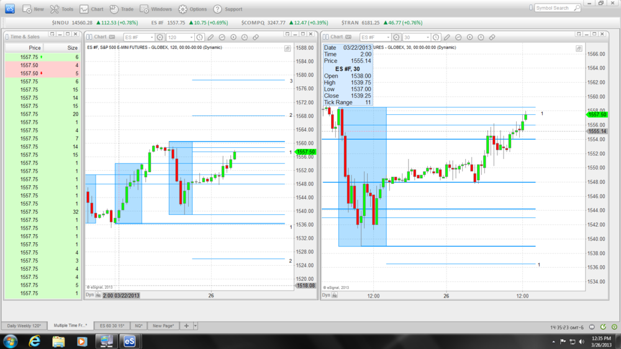Open the Trade menu
Screen dimensions: 621x349
pos(121,9)
